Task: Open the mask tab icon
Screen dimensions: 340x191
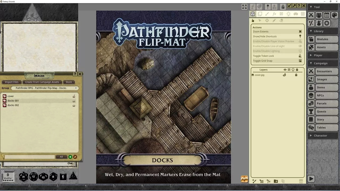Action: point(296,14)
